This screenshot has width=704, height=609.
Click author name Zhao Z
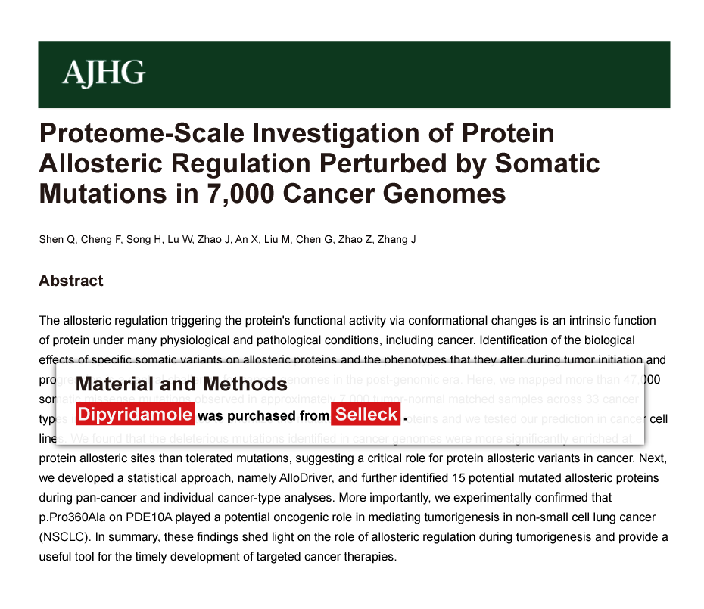click(x=354, y=239)
